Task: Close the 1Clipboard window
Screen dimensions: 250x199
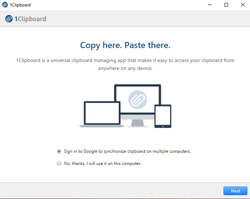Action: coord(242,5)
